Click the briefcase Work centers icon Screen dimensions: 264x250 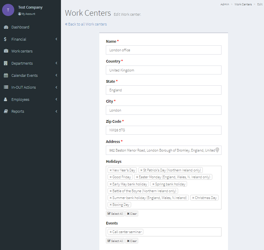[6, 51]
